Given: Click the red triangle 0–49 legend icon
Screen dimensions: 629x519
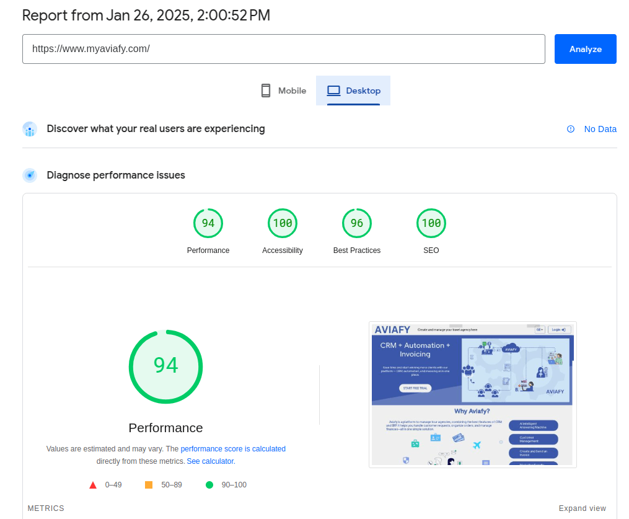Looking at the screenshot, I should [93, 485].
